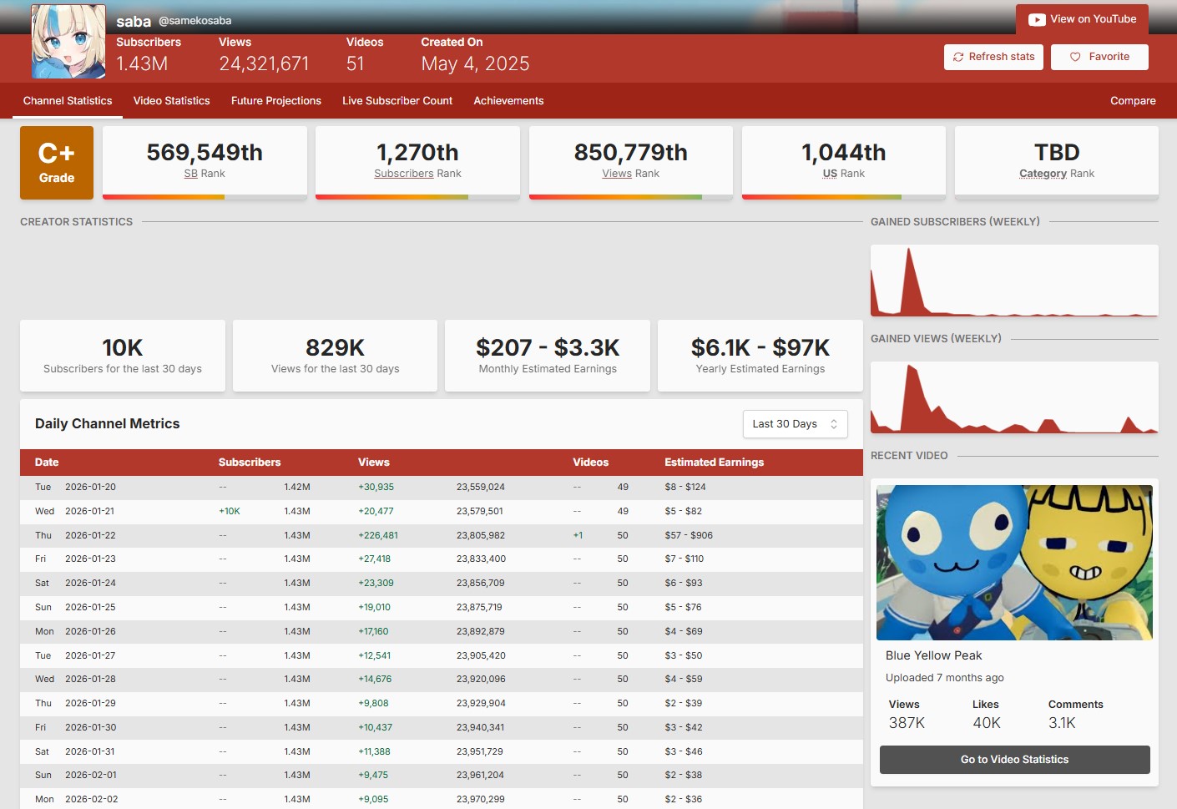This screenshot has width=1177, height=809.
Task: Click the heart Favorite icon
Action: tap(1075, 57)
